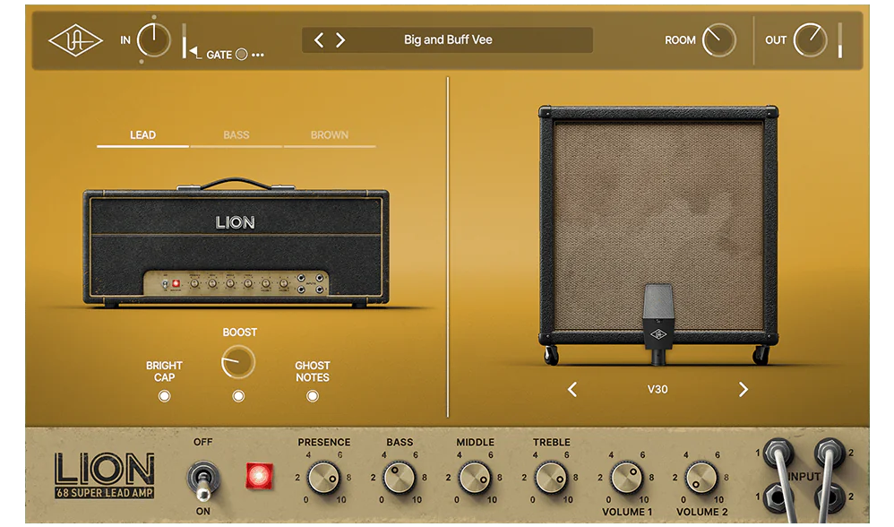
Task: Select the previous cabinet with left chevron
Action: [x=572, y=390]
